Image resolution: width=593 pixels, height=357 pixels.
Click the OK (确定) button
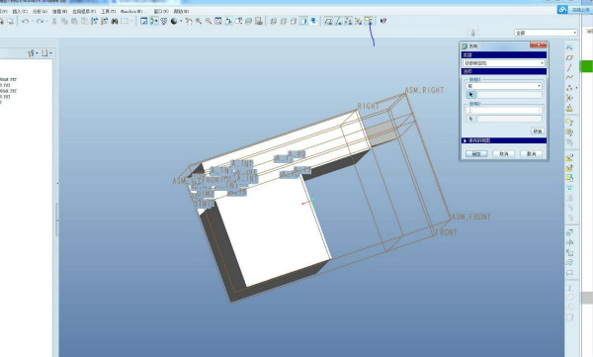pos(476,153)
